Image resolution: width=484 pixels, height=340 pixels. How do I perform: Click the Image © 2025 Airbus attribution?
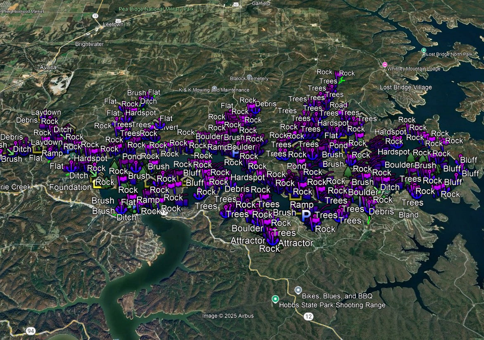pyautogui.click(x=228, y=316)
